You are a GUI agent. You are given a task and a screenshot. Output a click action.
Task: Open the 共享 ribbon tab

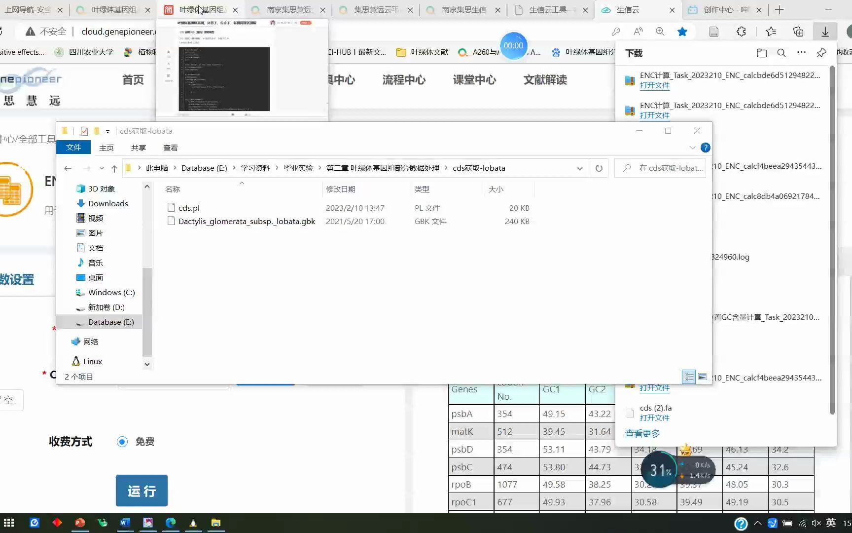coord(139,148)
